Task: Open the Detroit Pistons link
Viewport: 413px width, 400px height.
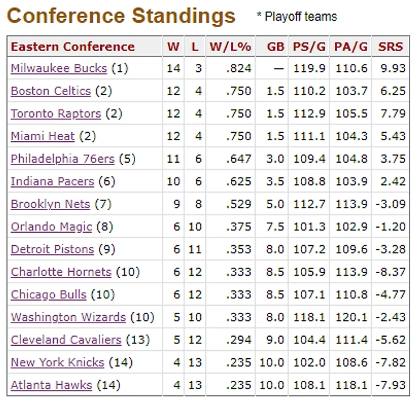Action: click(52, 249)
